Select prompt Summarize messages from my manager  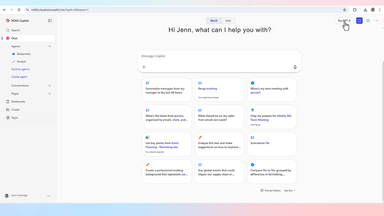(x=167, y=90)
